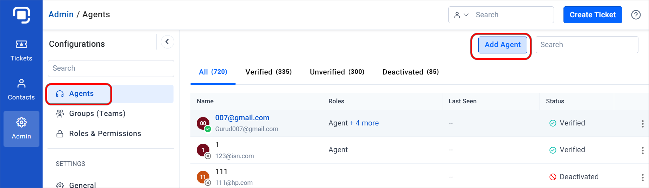Click the Create Ticket button

click(593, 15)
